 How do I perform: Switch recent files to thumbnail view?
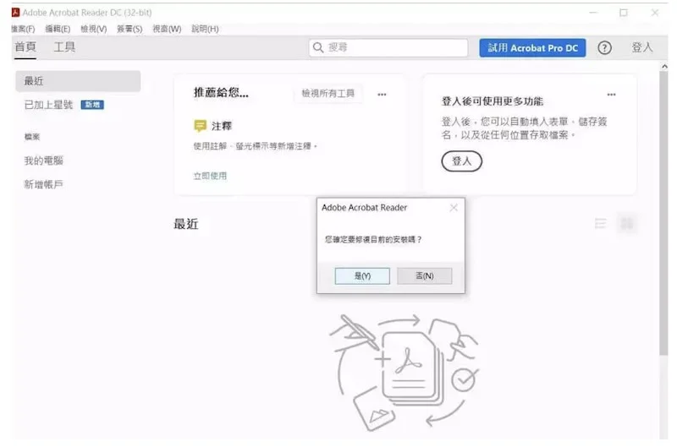coord(626,223)
